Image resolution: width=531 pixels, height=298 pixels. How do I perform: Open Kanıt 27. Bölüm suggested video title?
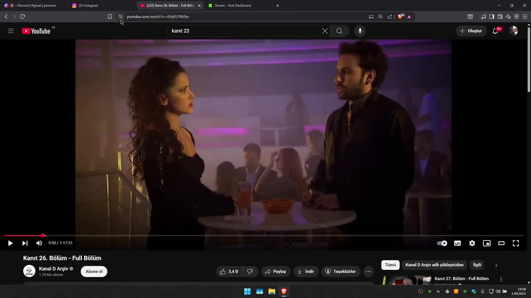point(462,279)
